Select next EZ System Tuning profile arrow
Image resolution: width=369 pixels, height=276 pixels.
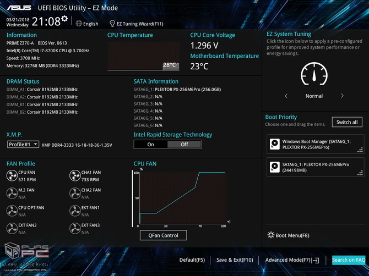point(342,96)
